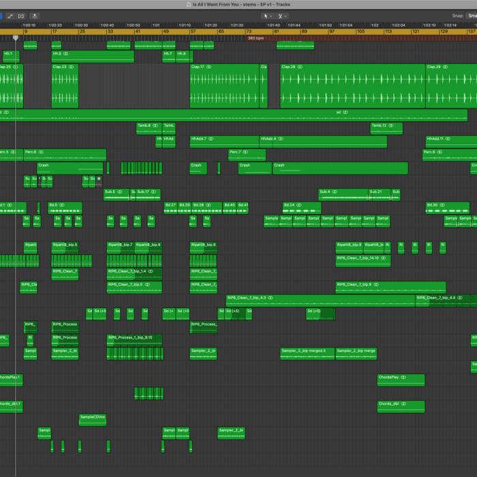Click the 1:01 time label in ruler
The width and height of the screenshot is (477, 477).
tap(156, 25)
